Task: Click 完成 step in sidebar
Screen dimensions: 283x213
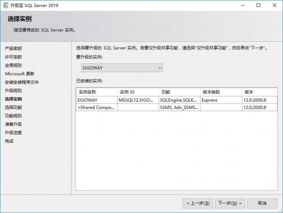Action: [x=9, y=141]
